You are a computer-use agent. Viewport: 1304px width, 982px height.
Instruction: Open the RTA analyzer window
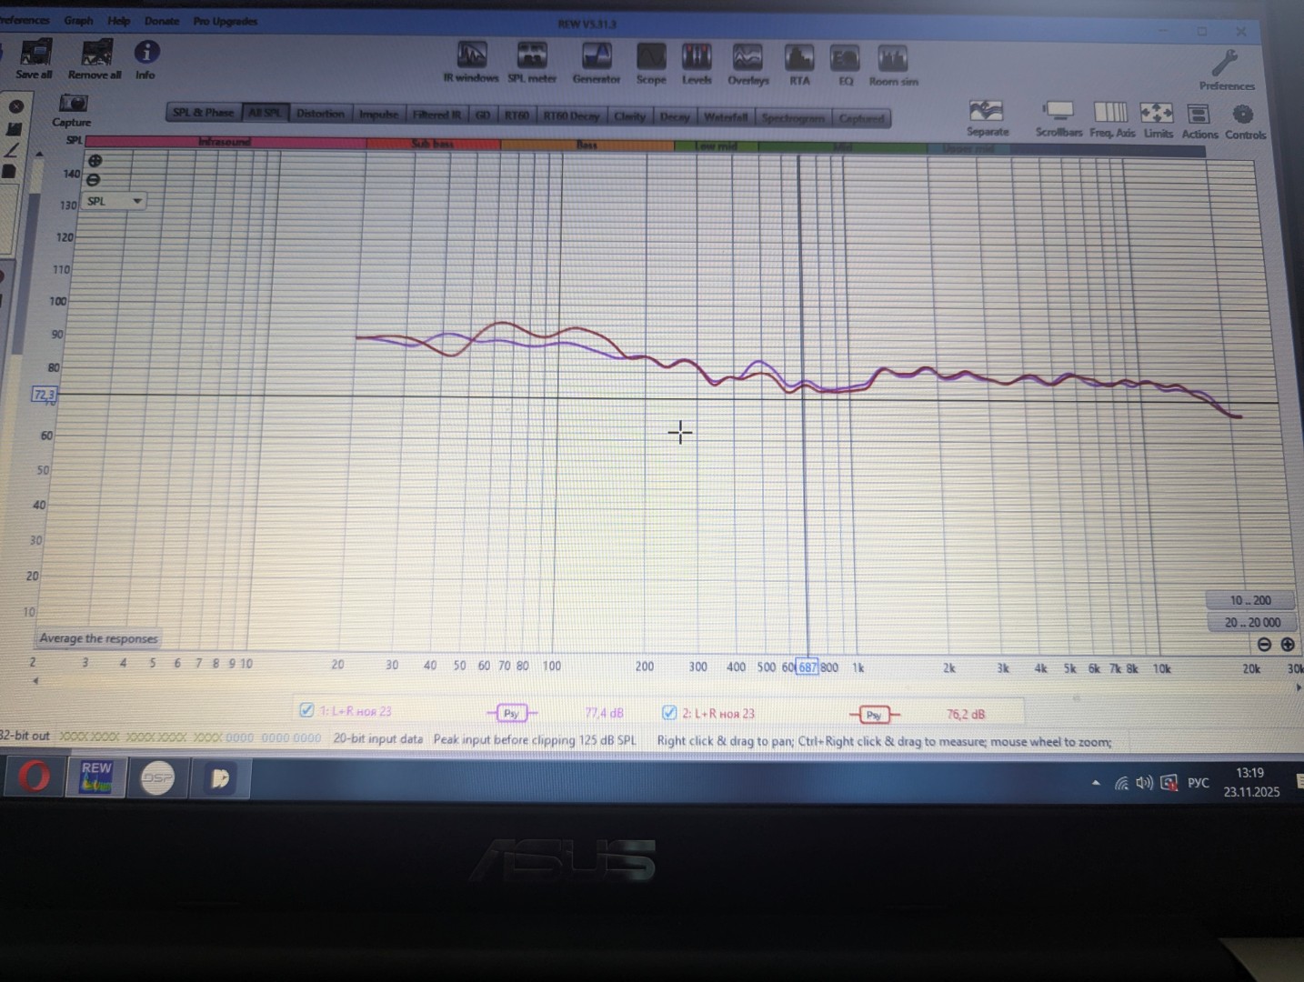799,61
